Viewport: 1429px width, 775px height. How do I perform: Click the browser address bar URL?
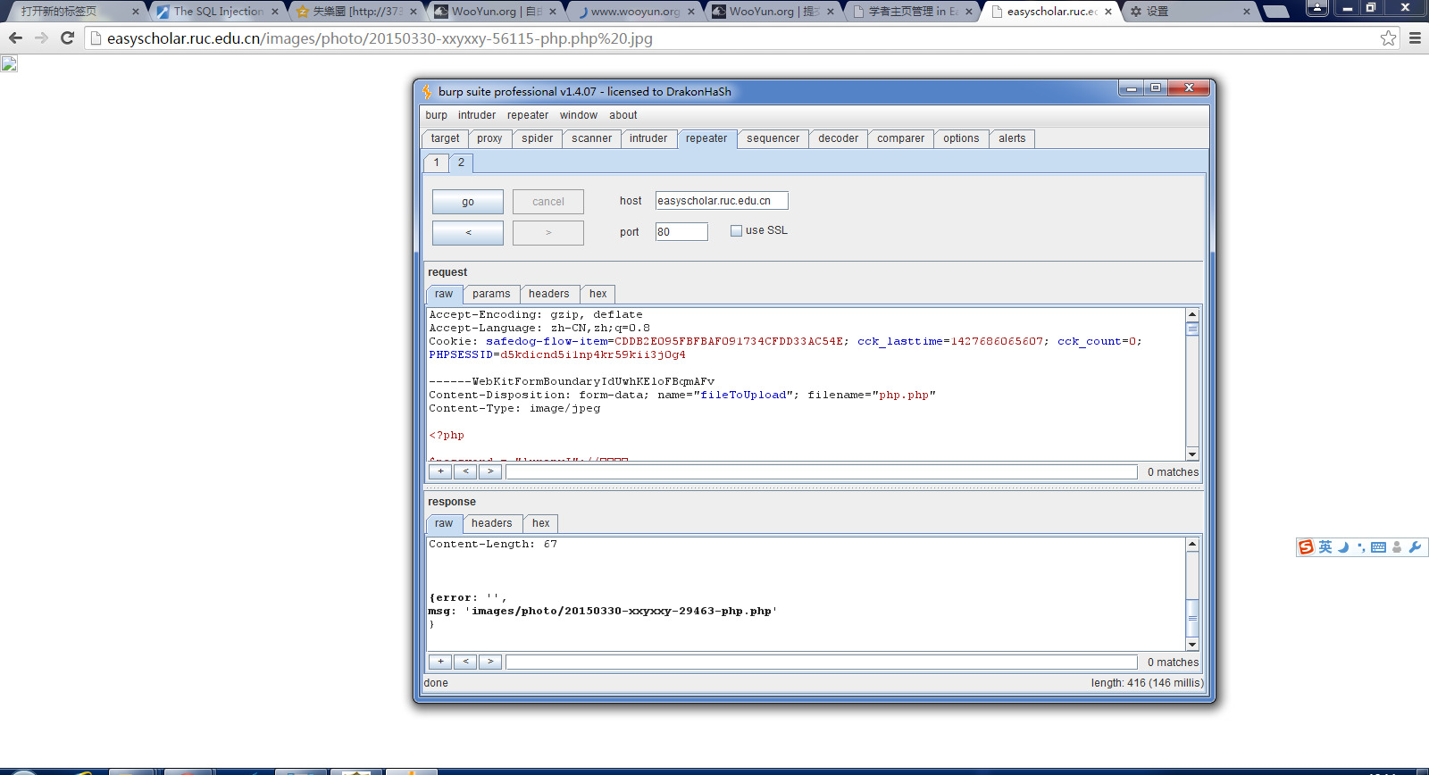(x=380, y=38)
